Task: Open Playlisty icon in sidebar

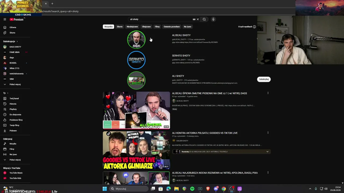Action: coord(5,109)
